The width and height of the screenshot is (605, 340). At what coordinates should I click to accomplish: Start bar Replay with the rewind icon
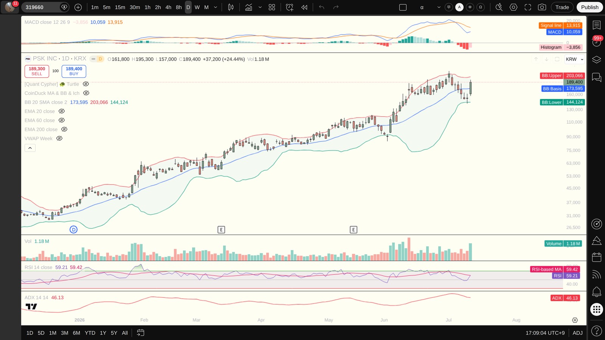(x=304, y=7)
